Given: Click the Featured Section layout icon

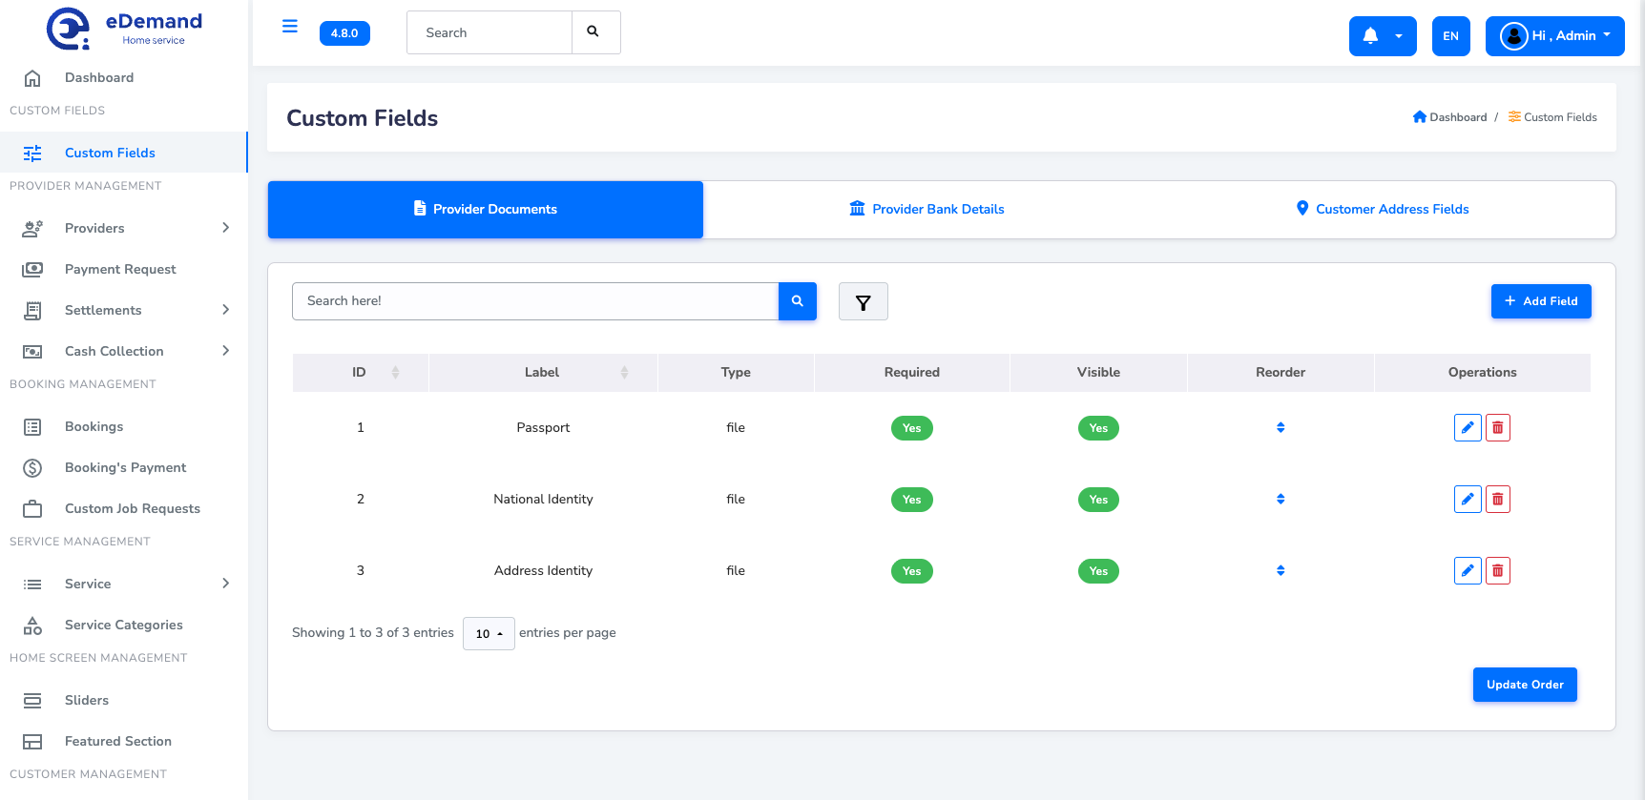Looking at the screenshot, I should pyautogui.click(x=32, y=741).
